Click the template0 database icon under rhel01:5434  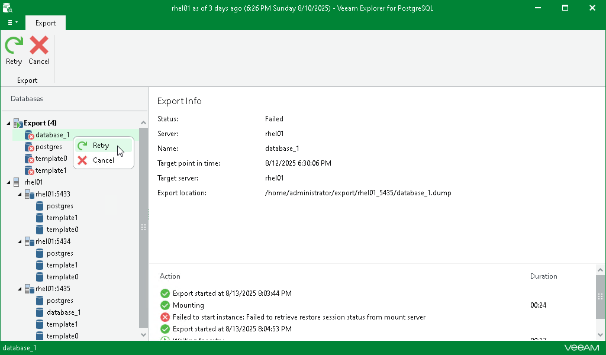tap(40, 277)
